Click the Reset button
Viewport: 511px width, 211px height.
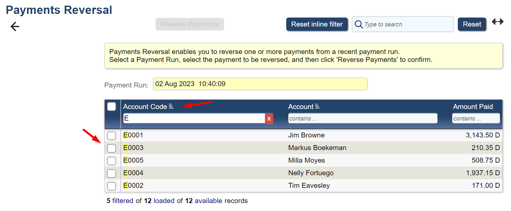pyautogui.click(x=472, y=25)
